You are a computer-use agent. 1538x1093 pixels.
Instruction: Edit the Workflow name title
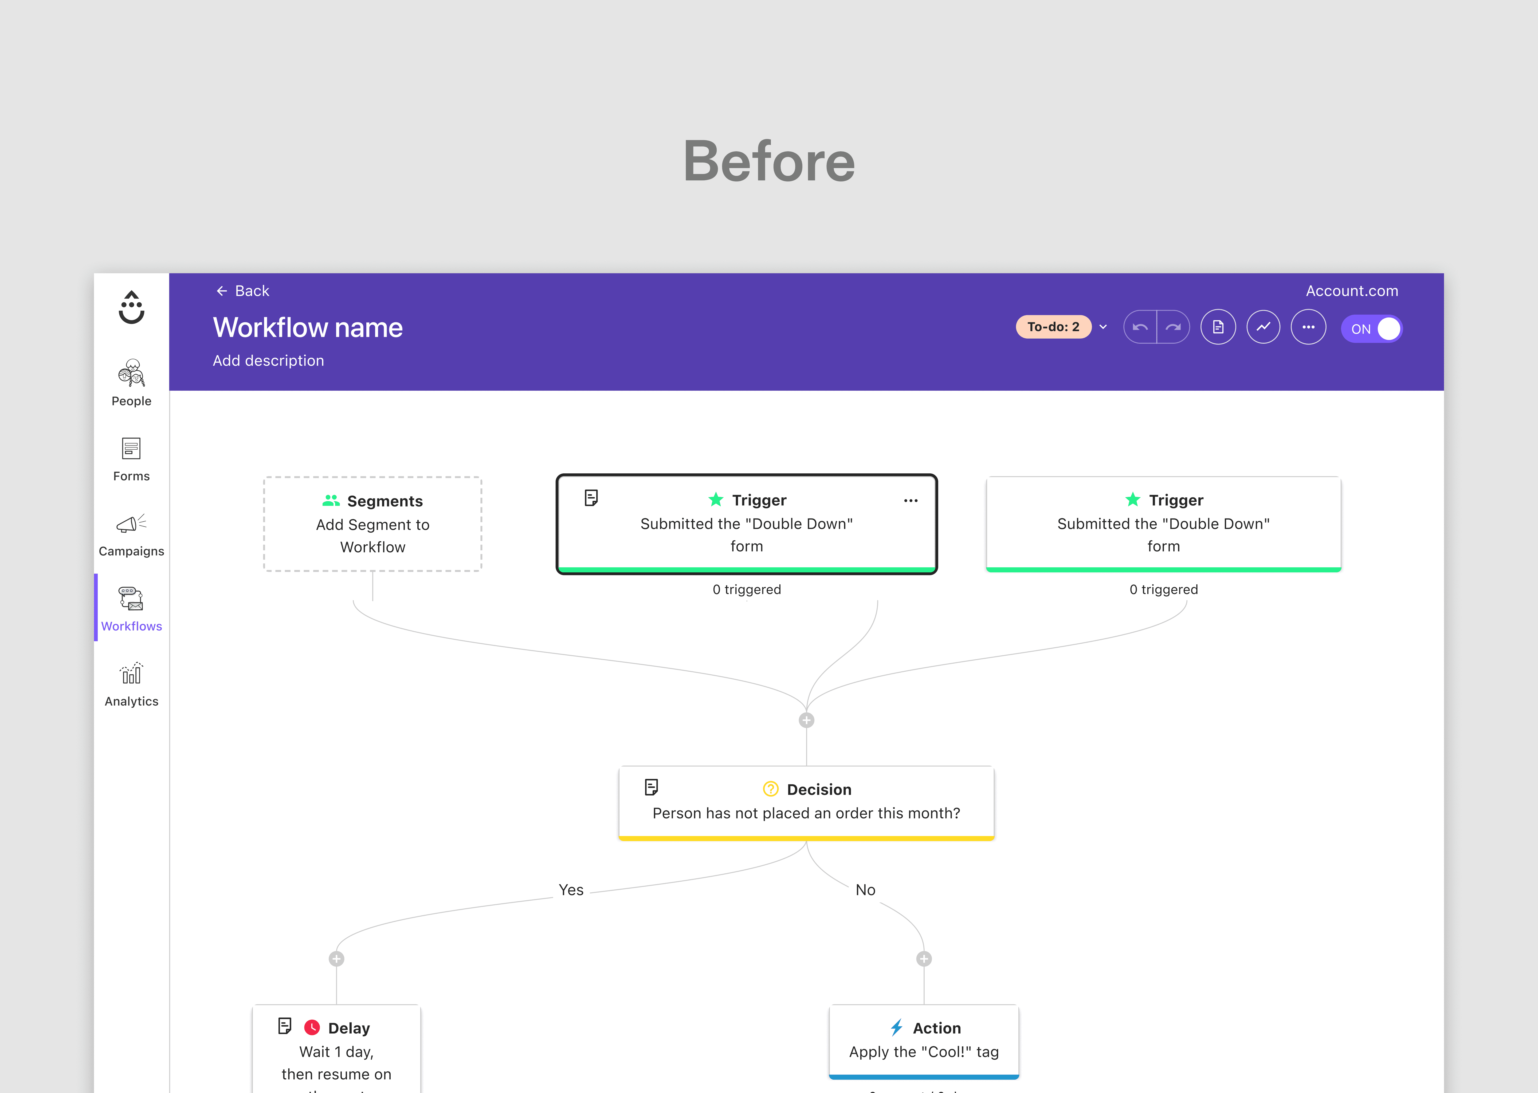point(308,328)
